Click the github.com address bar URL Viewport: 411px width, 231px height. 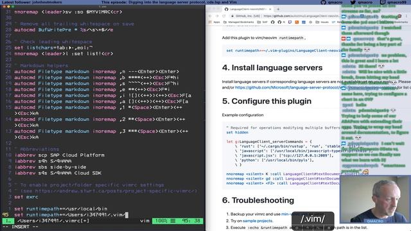point(301,16)
